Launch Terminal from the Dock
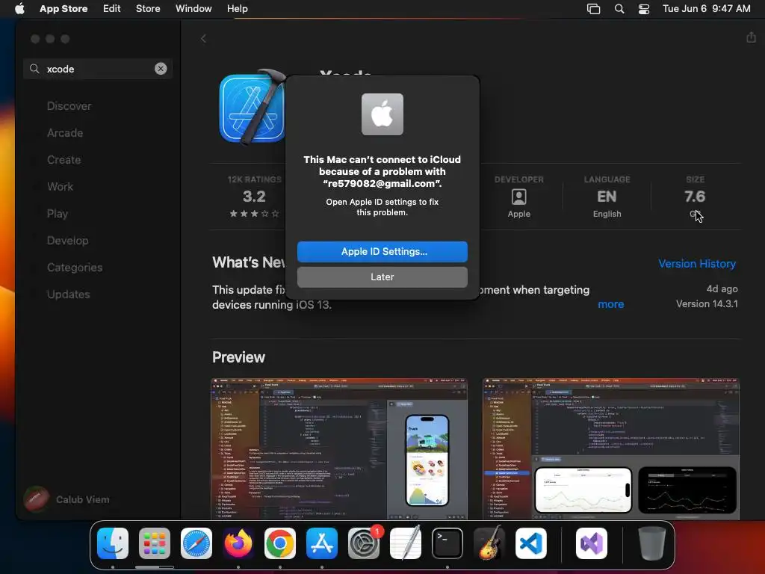 [447, 543]
